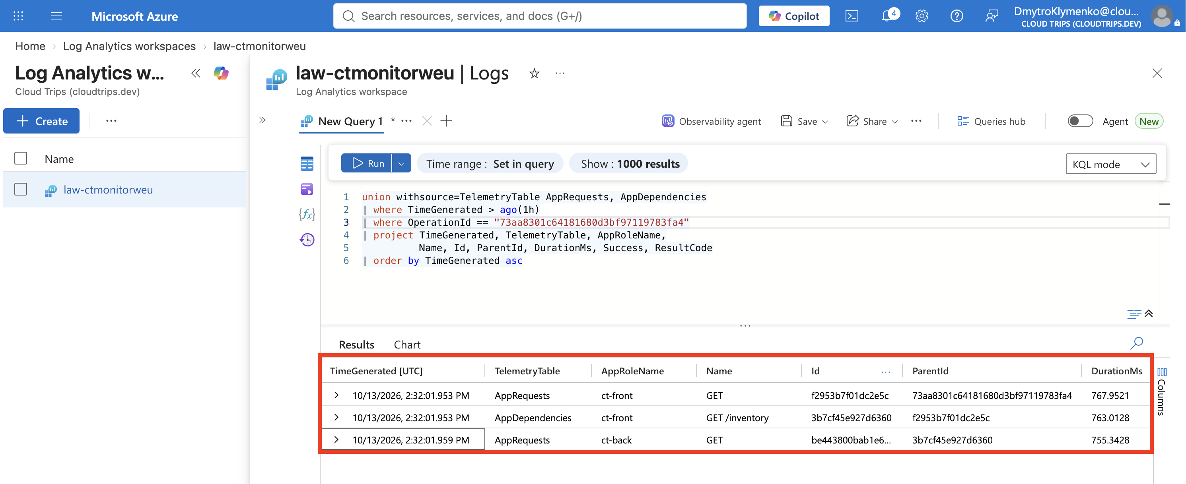Toggle the Agent mode switch

point(1080,121)
